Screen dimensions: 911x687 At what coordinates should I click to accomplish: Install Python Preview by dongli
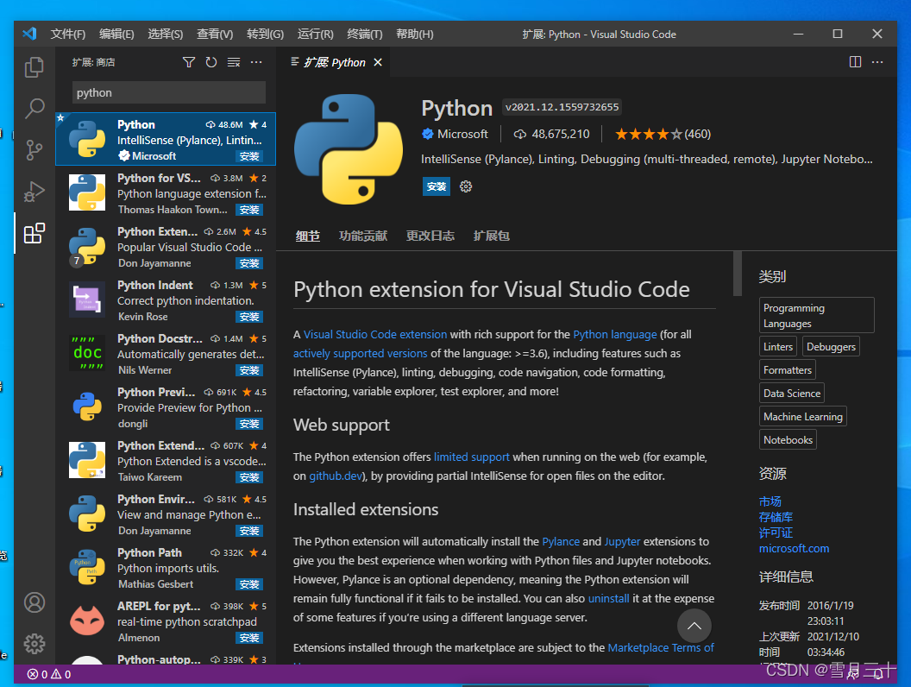[x=249, y=424]
